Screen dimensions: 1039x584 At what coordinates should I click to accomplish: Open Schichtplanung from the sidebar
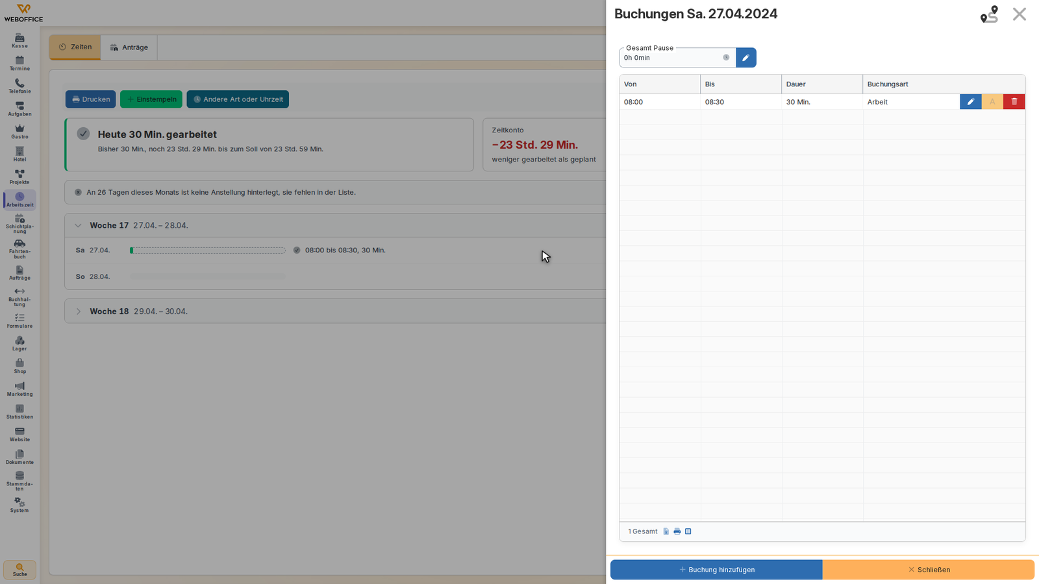click(x=19, y=224)
